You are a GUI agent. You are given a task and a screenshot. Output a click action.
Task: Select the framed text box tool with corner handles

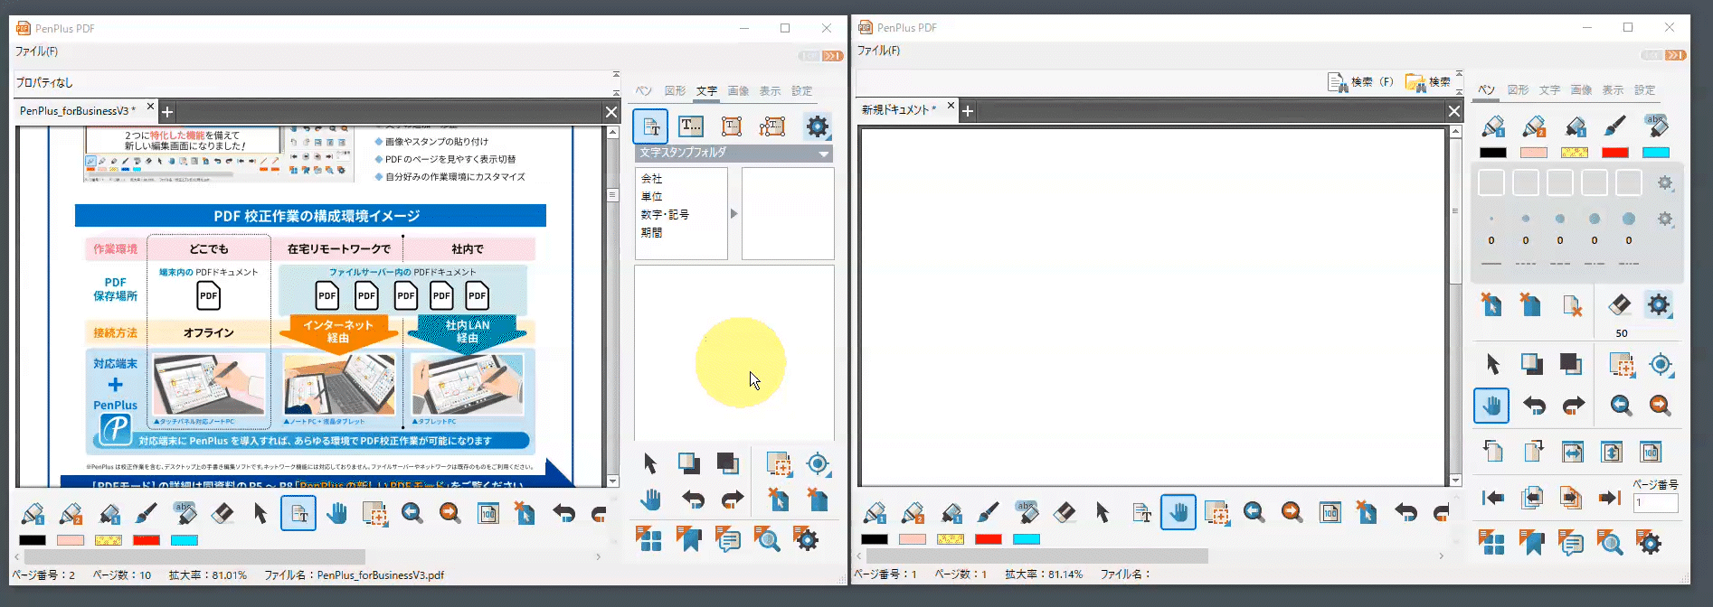(x=732, y=126)
